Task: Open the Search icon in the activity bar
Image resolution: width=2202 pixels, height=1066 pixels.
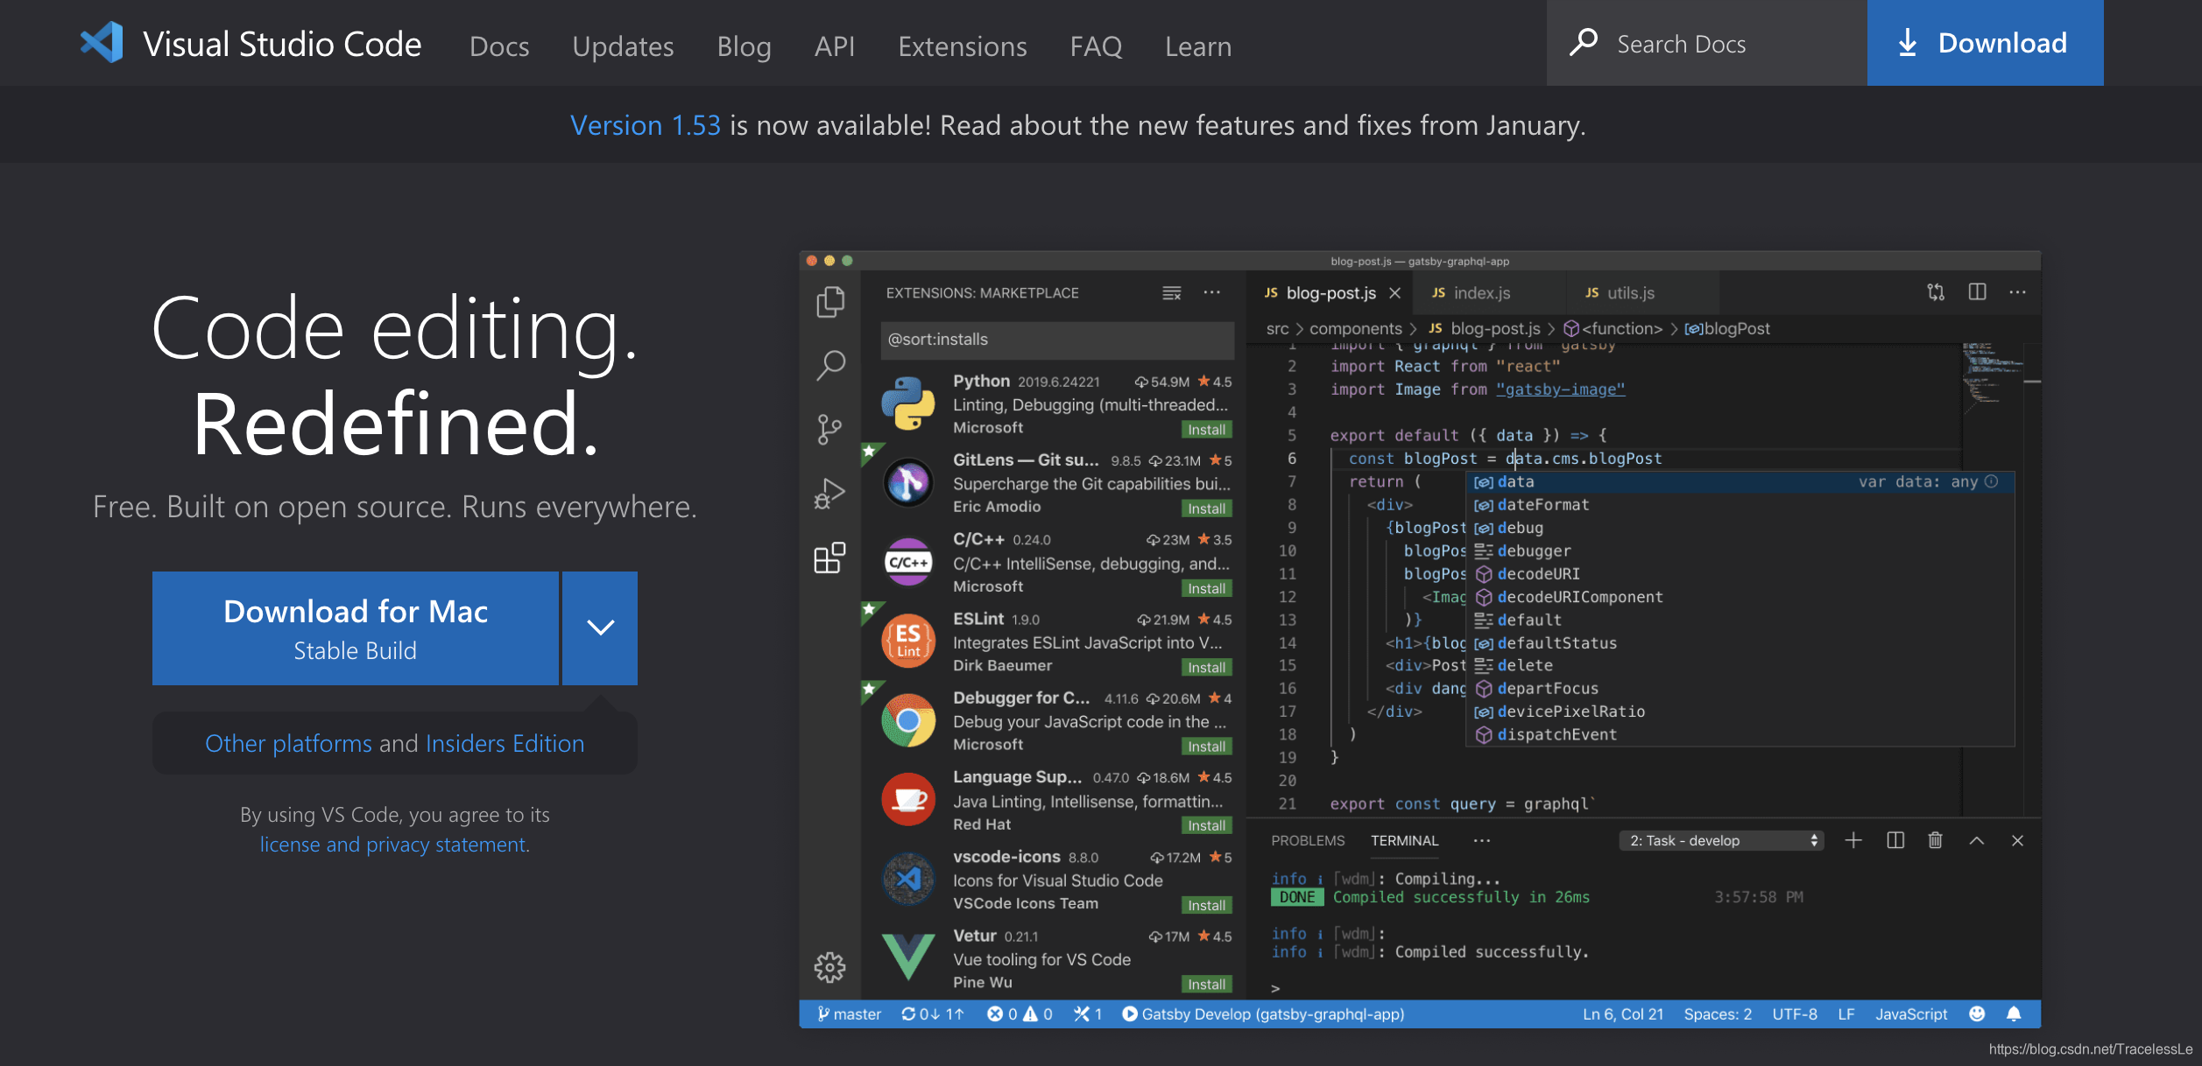Action: tap(829, 365)
